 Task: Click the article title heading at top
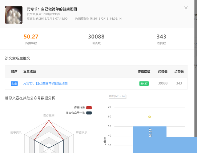[x=52, y=9]
